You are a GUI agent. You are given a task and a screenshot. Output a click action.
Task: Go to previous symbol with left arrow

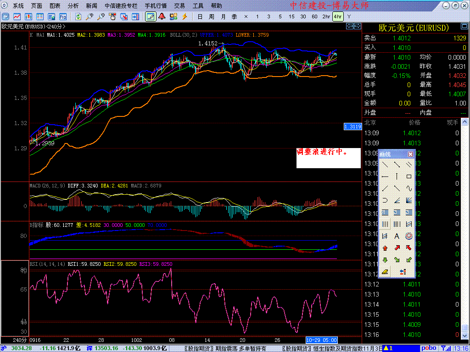(350, 26)
